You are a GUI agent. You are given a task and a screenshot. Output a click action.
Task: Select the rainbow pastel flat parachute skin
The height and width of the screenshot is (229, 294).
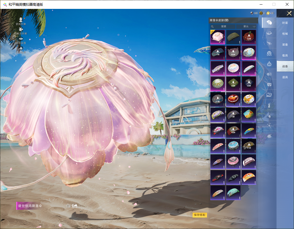249,68
